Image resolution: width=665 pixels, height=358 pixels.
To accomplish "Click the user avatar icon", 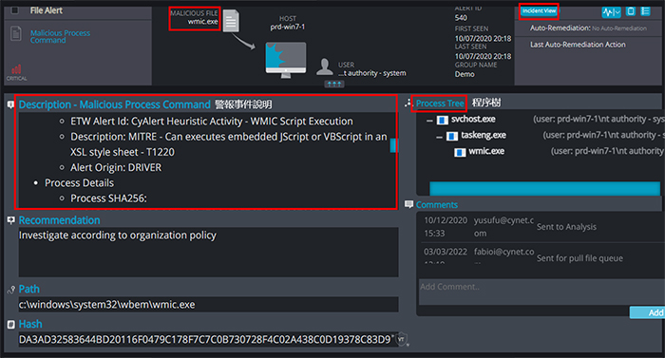I will click(x=325, y=66).
